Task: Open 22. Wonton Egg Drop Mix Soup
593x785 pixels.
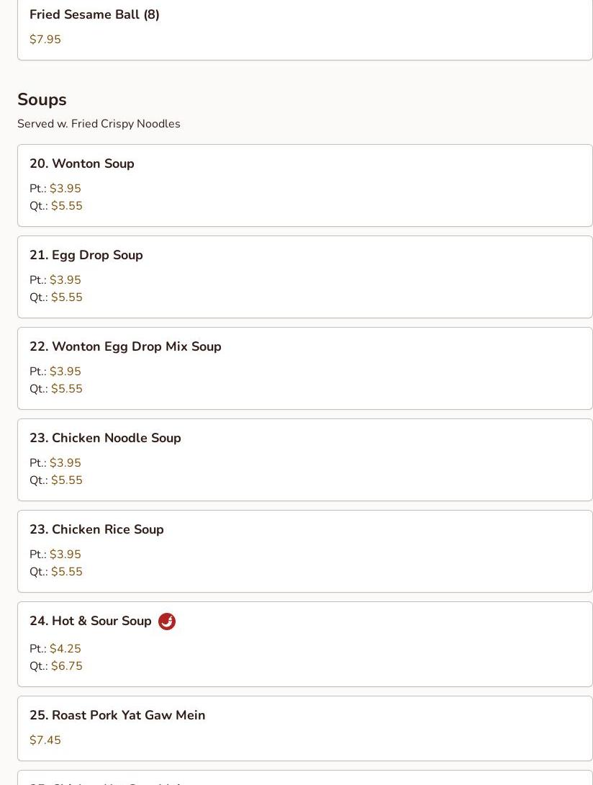Action: pos(304,369)
